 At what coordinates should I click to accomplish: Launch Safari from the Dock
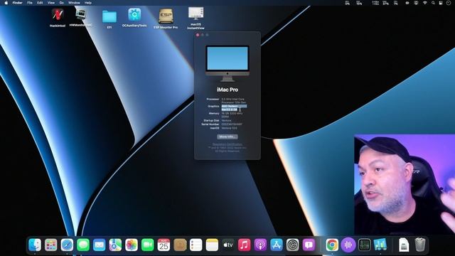(x=67, y=245)
